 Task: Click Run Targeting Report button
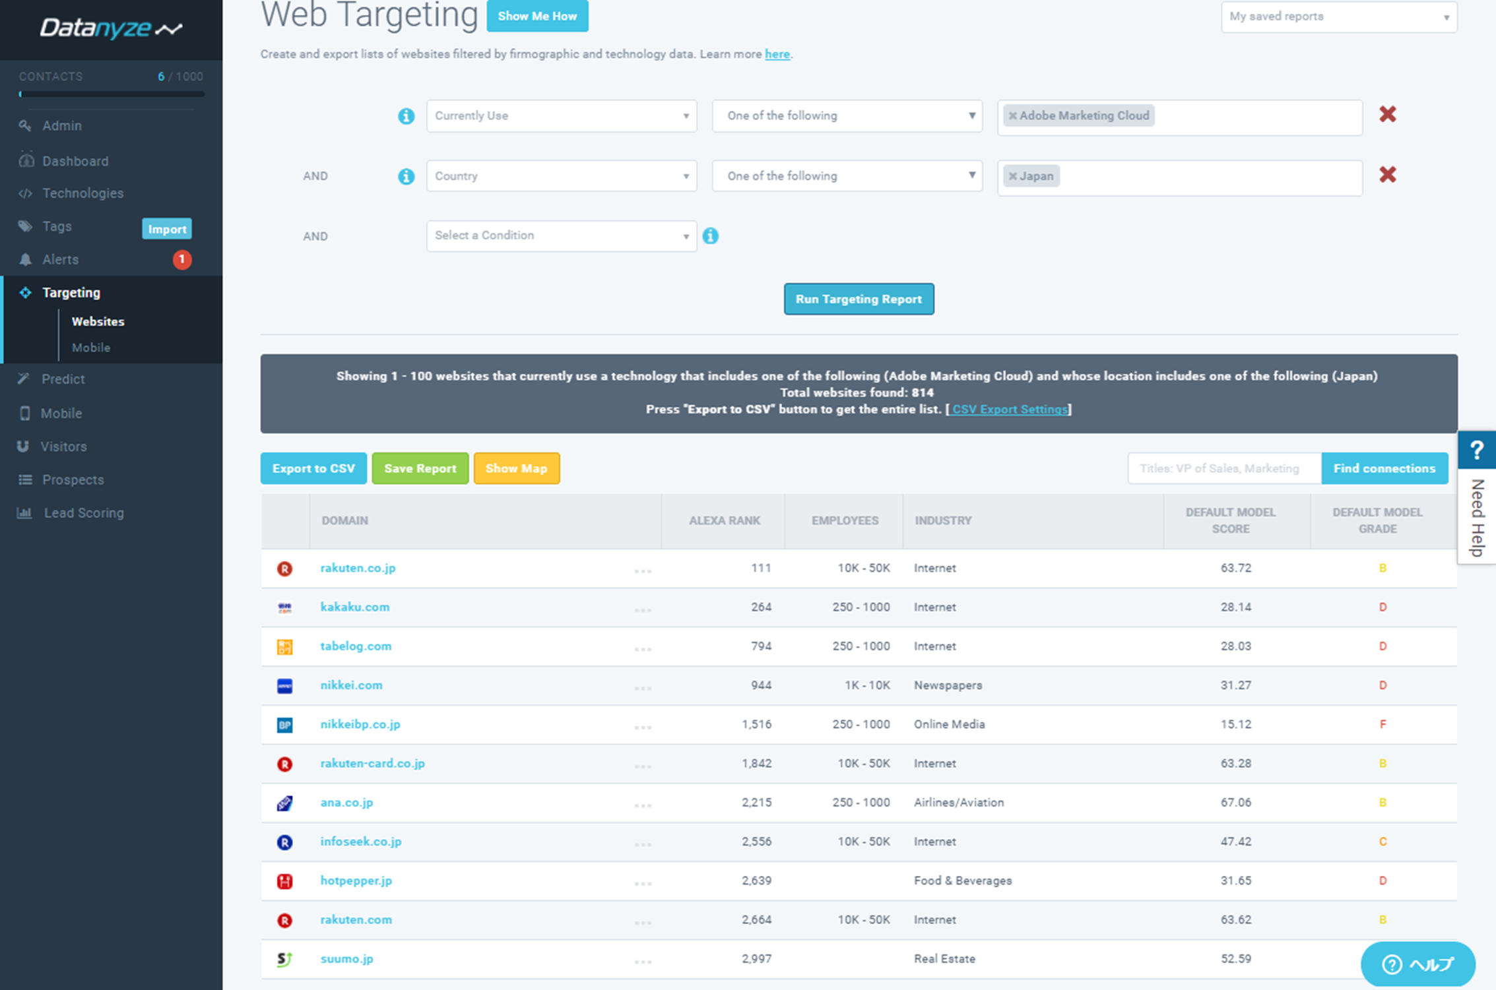point(859,299)
